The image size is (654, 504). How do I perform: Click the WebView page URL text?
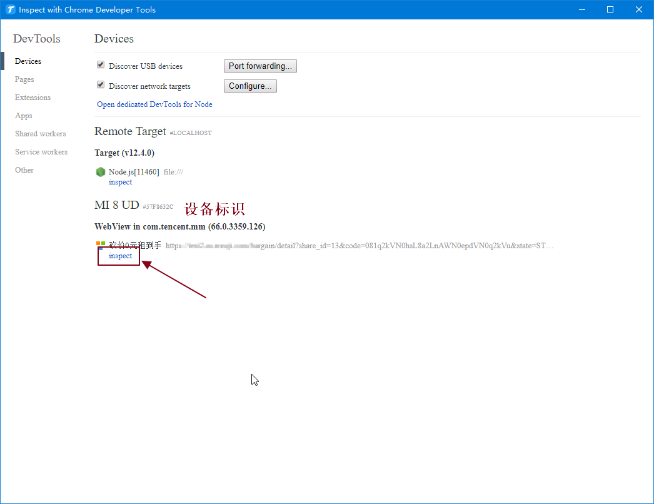tap(359, 246)
